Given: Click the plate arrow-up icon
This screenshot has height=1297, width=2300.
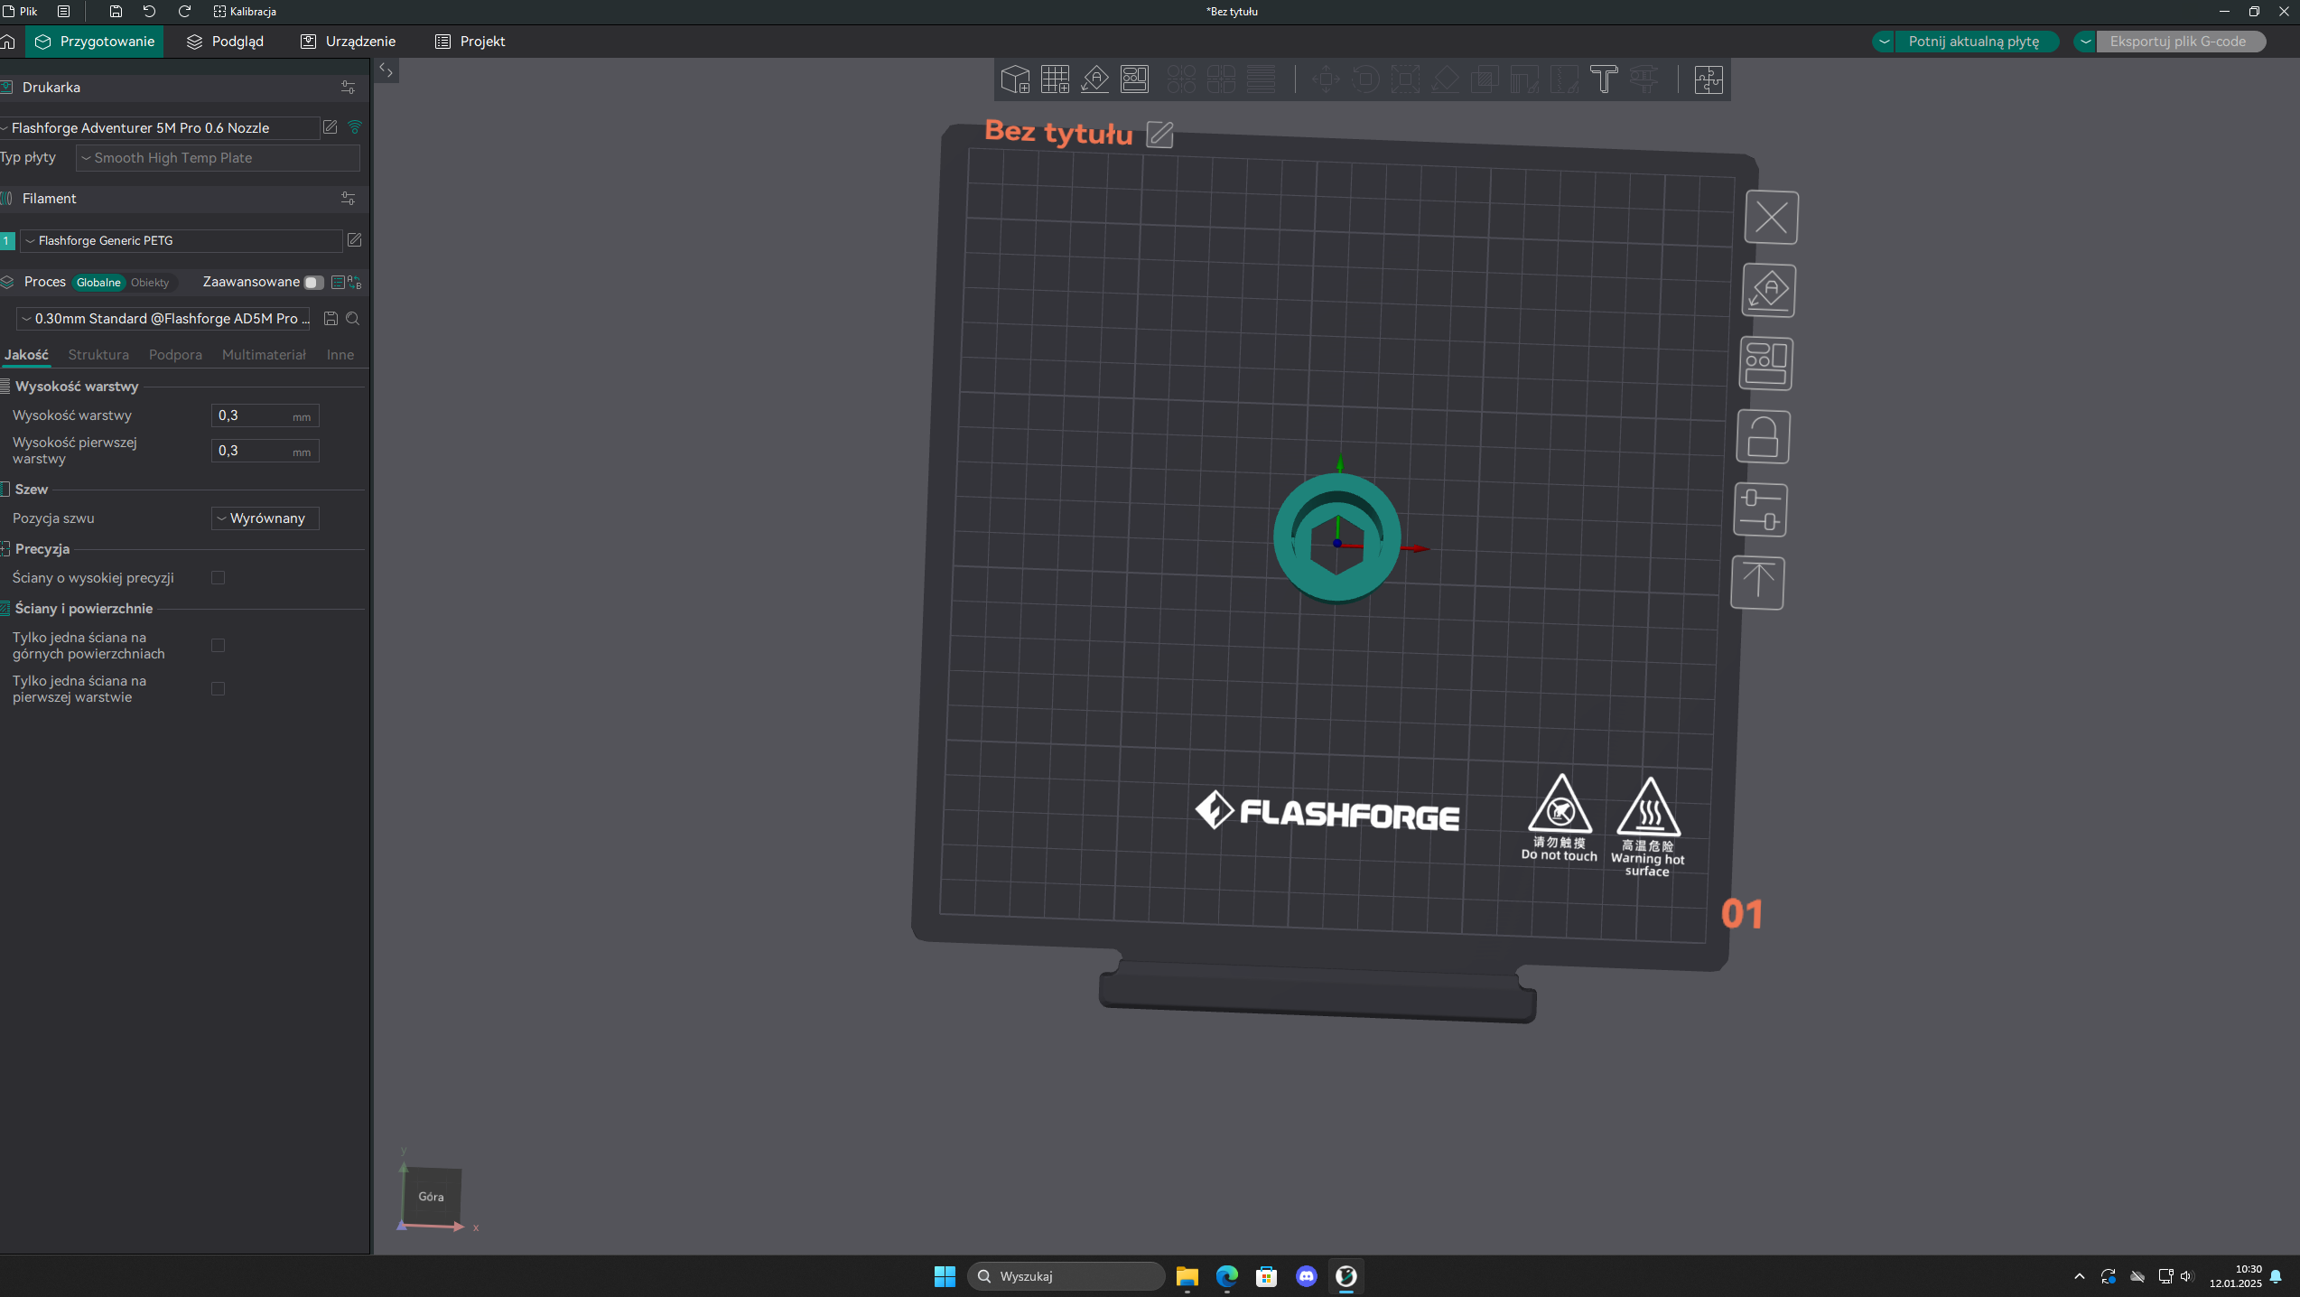Looking at the screenshot, I should point(1757,583).
